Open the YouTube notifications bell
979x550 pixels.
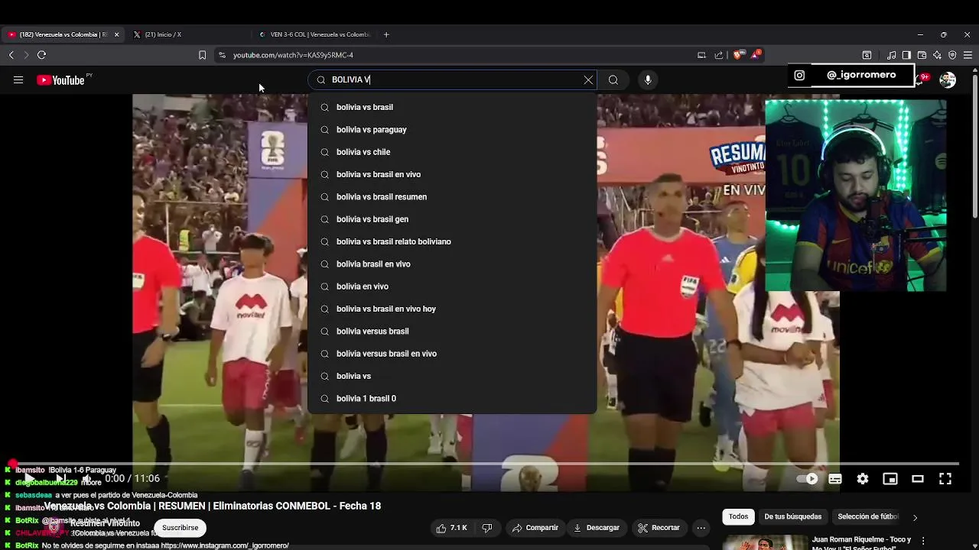coord(923,79)
